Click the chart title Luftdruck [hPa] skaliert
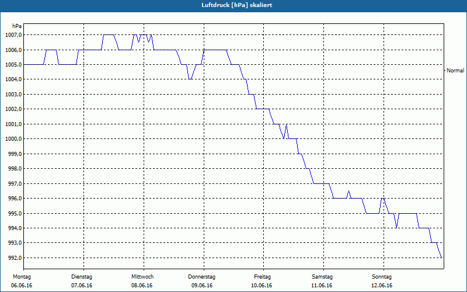 237,5
